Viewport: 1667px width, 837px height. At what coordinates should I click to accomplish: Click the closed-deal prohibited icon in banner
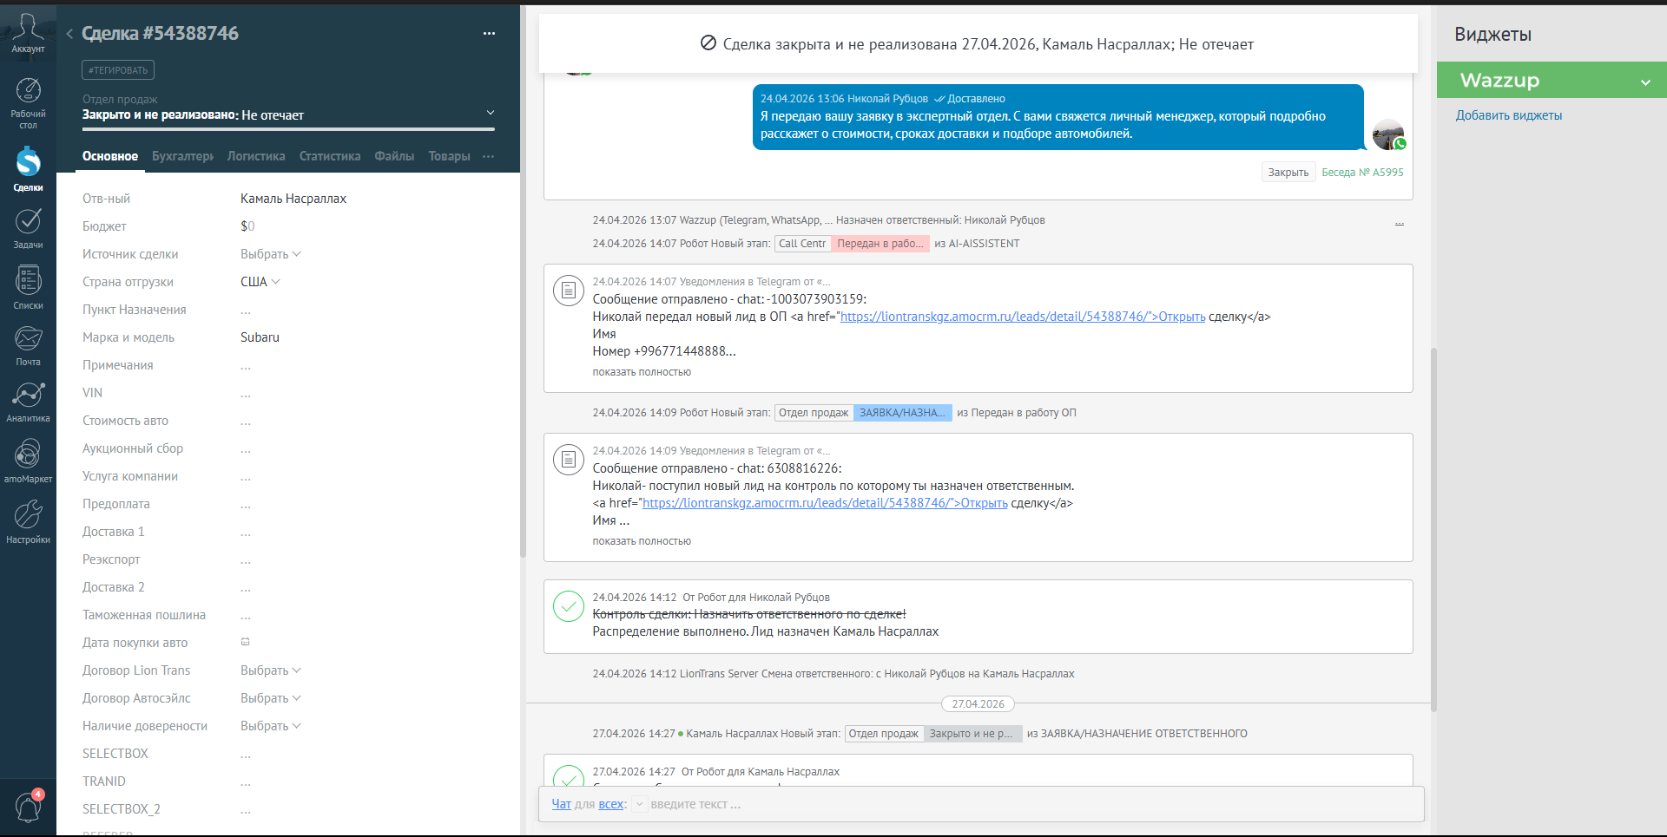[x=708, y=43]
